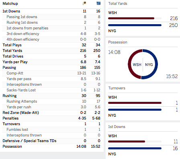Select the Matchup header label

10,4
